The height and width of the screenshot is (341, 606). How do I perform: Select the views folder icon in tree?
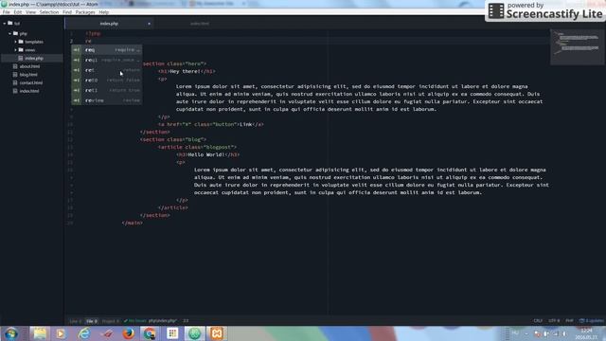[x=21, y=49]
